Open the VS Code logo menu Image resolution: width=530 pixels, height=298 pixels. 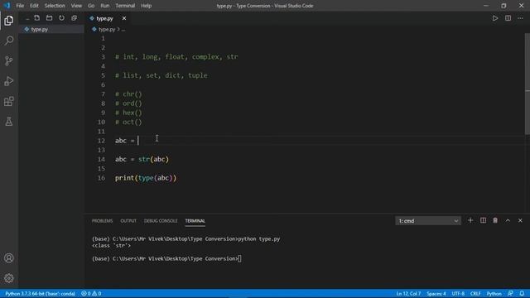point(7,6)
